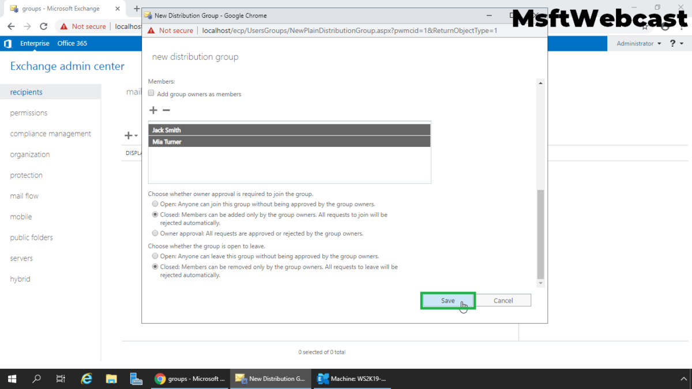Click the add member plus icon
Screen dimensions: 692x389
coord(153,110)
